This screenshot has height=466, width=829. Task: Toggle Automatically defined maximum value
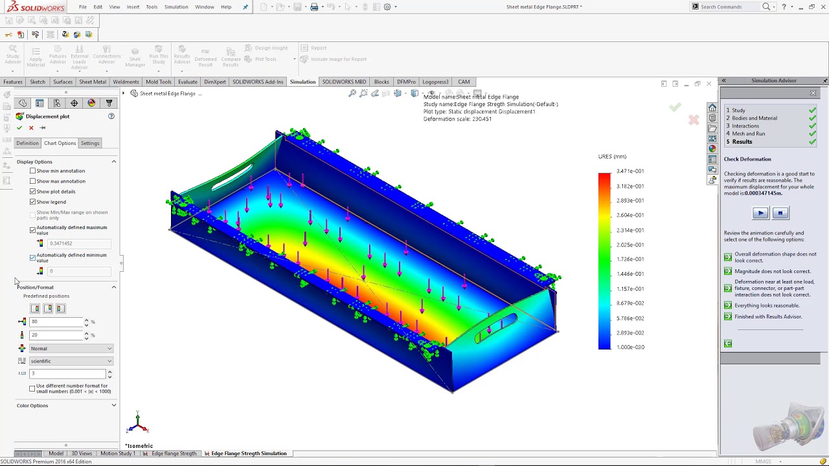click(33, 230)
